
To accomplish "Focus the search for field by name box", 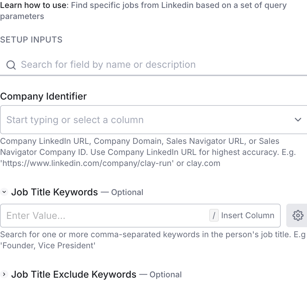I will click(x=138, y=65).
